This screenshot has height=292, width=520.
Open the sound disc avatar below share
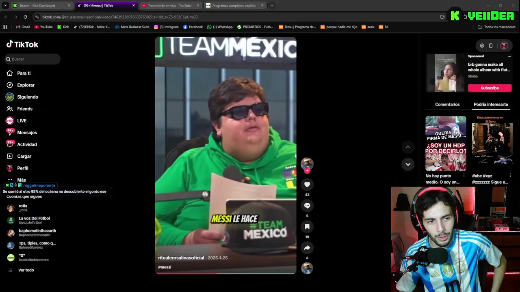pos(307,268)
